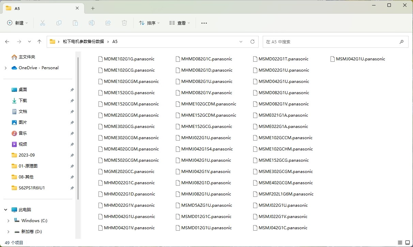This screenshot has height=247, width=413.
Task: Click the Share icon in toolbar
Action: point(108,23)
